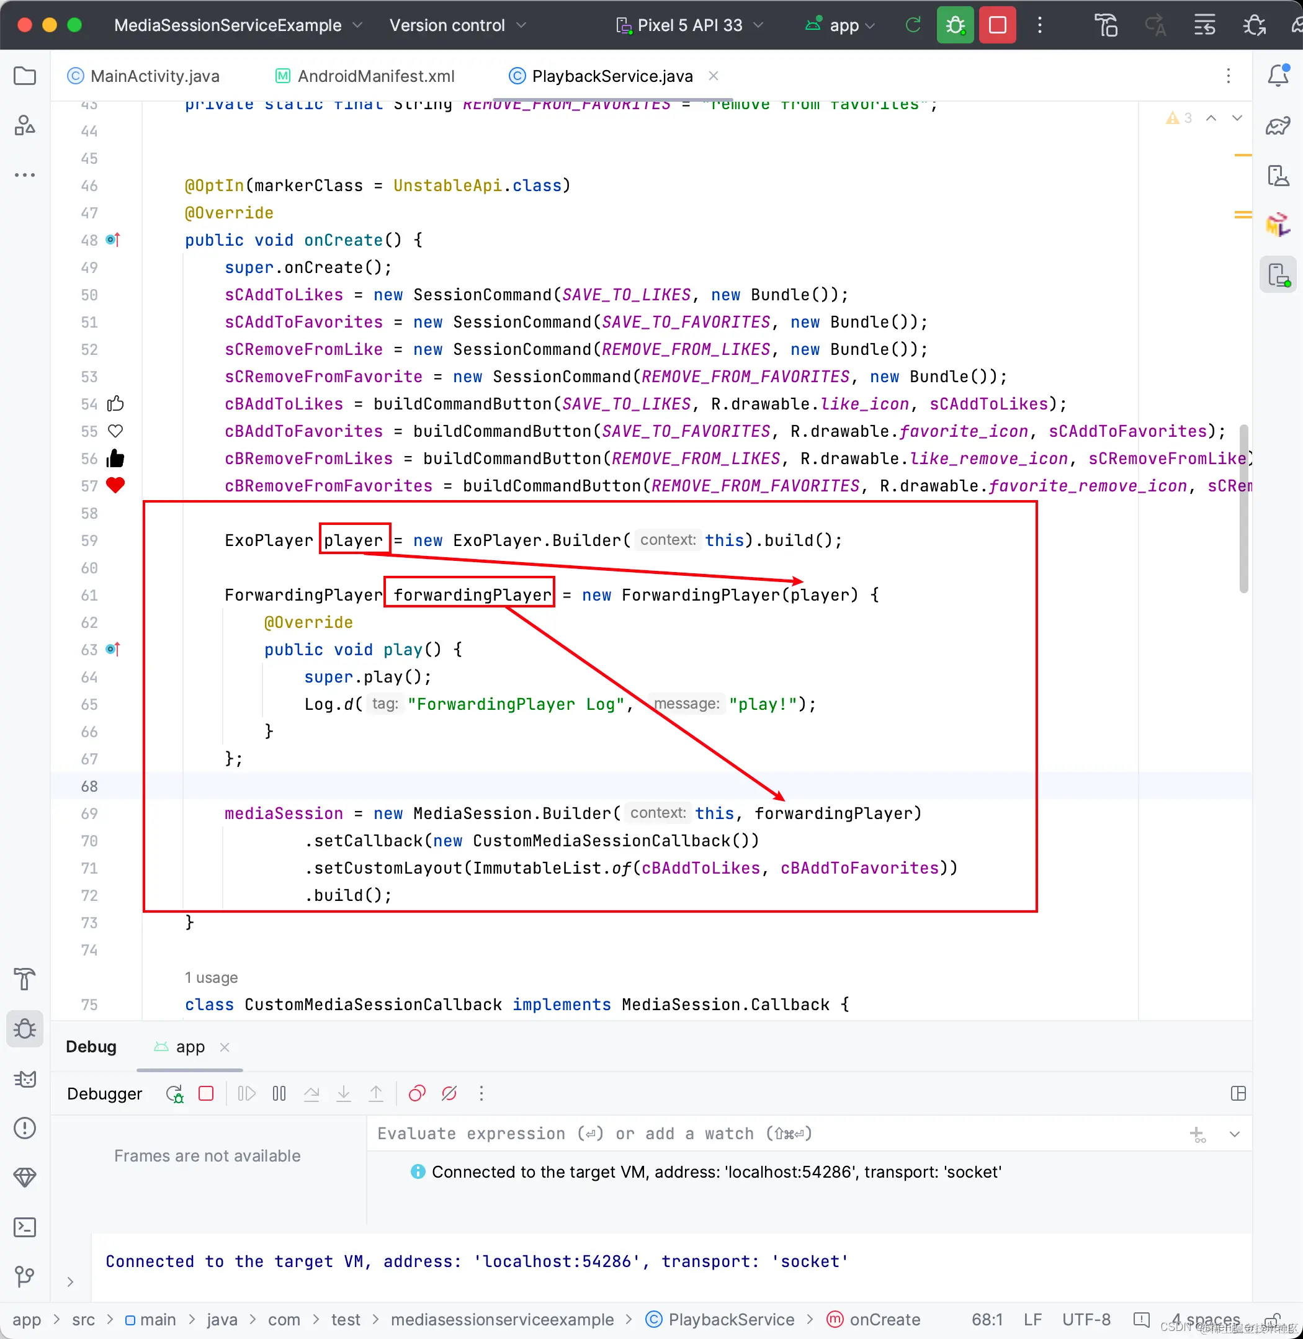The image size is (1303, 1339).
Task: Open the Git version control tool window
Action: (x=25, y=1276)
